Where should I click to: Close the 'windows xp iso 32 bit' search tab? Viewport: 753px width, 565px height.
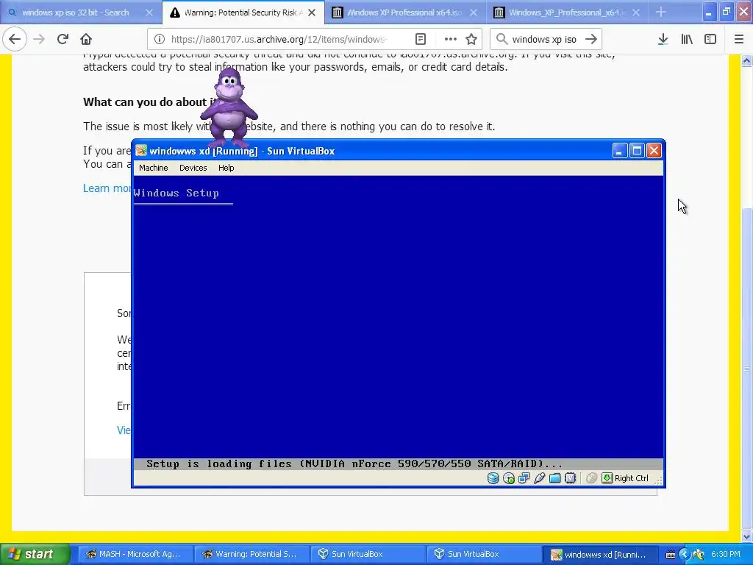[149, 13]
